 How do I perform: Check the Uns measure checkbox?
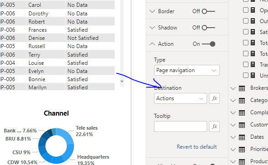[246, 75]
